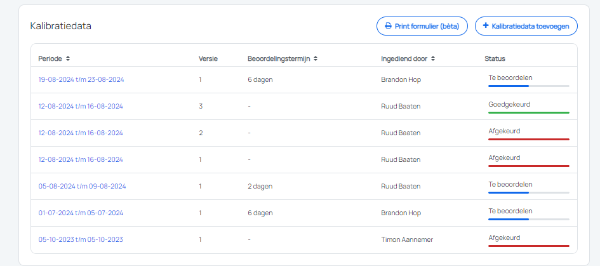Open period 19-08-2024 t/m 23-08-2024
Image resolution: width=600 pixels, height=266 pixels.
click(81, 79)
